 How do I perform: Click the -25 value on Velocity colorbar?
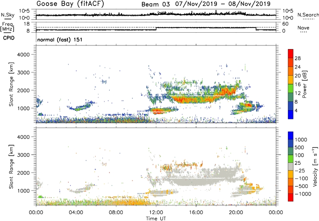(x=300, y=171)
